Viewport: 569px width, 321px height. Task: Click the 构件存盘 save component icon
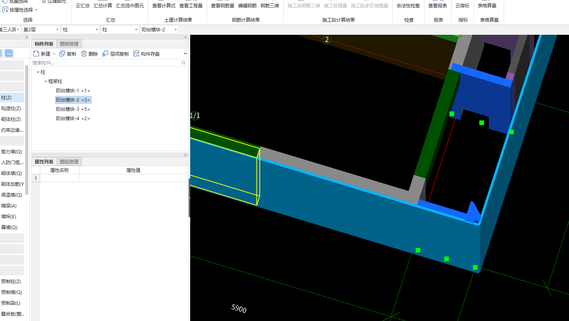(x=136, y=54)
